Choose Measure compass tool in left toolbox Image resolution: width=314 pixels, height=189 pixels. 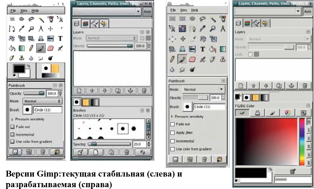click(x=41, y=29)
